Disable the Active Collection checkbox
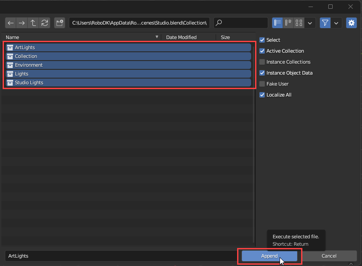This screenshot has width=362, height=266. pos(262,51)
